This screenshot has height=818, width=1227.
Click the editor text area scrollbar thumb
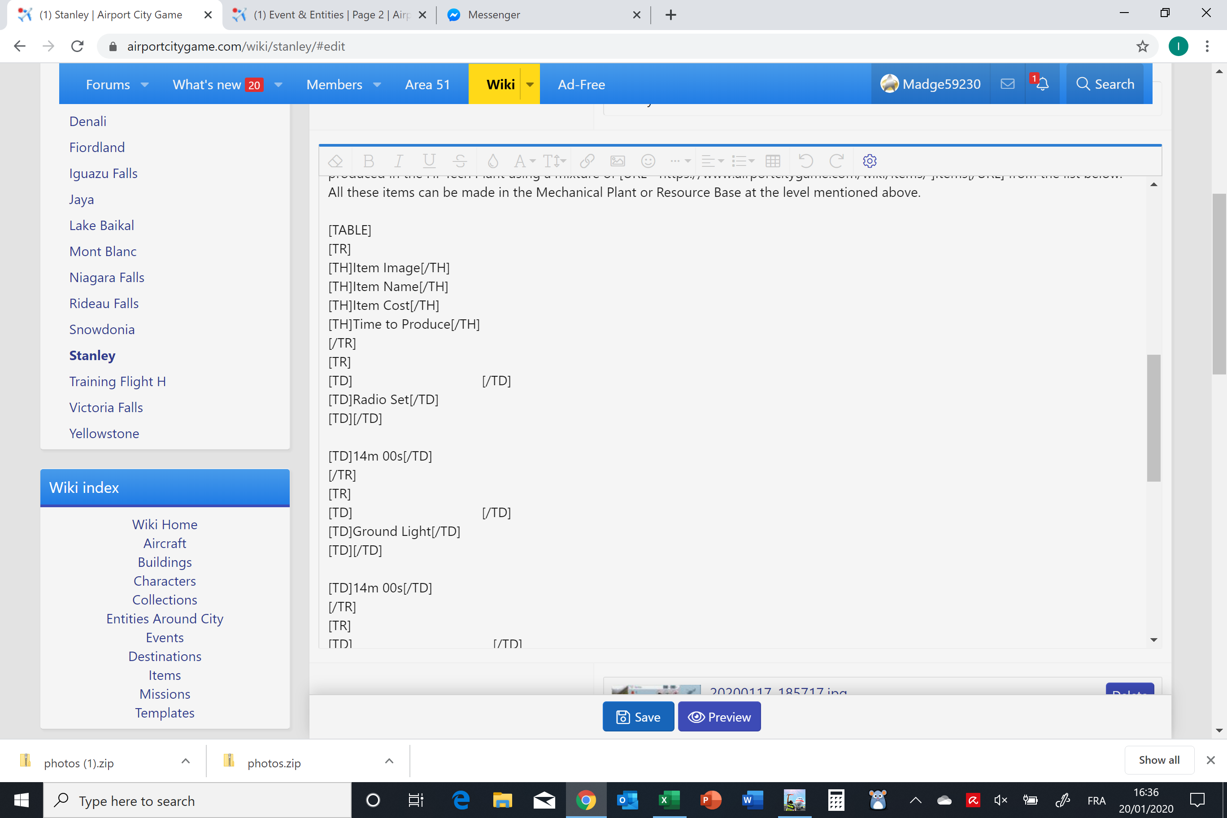1153,418
